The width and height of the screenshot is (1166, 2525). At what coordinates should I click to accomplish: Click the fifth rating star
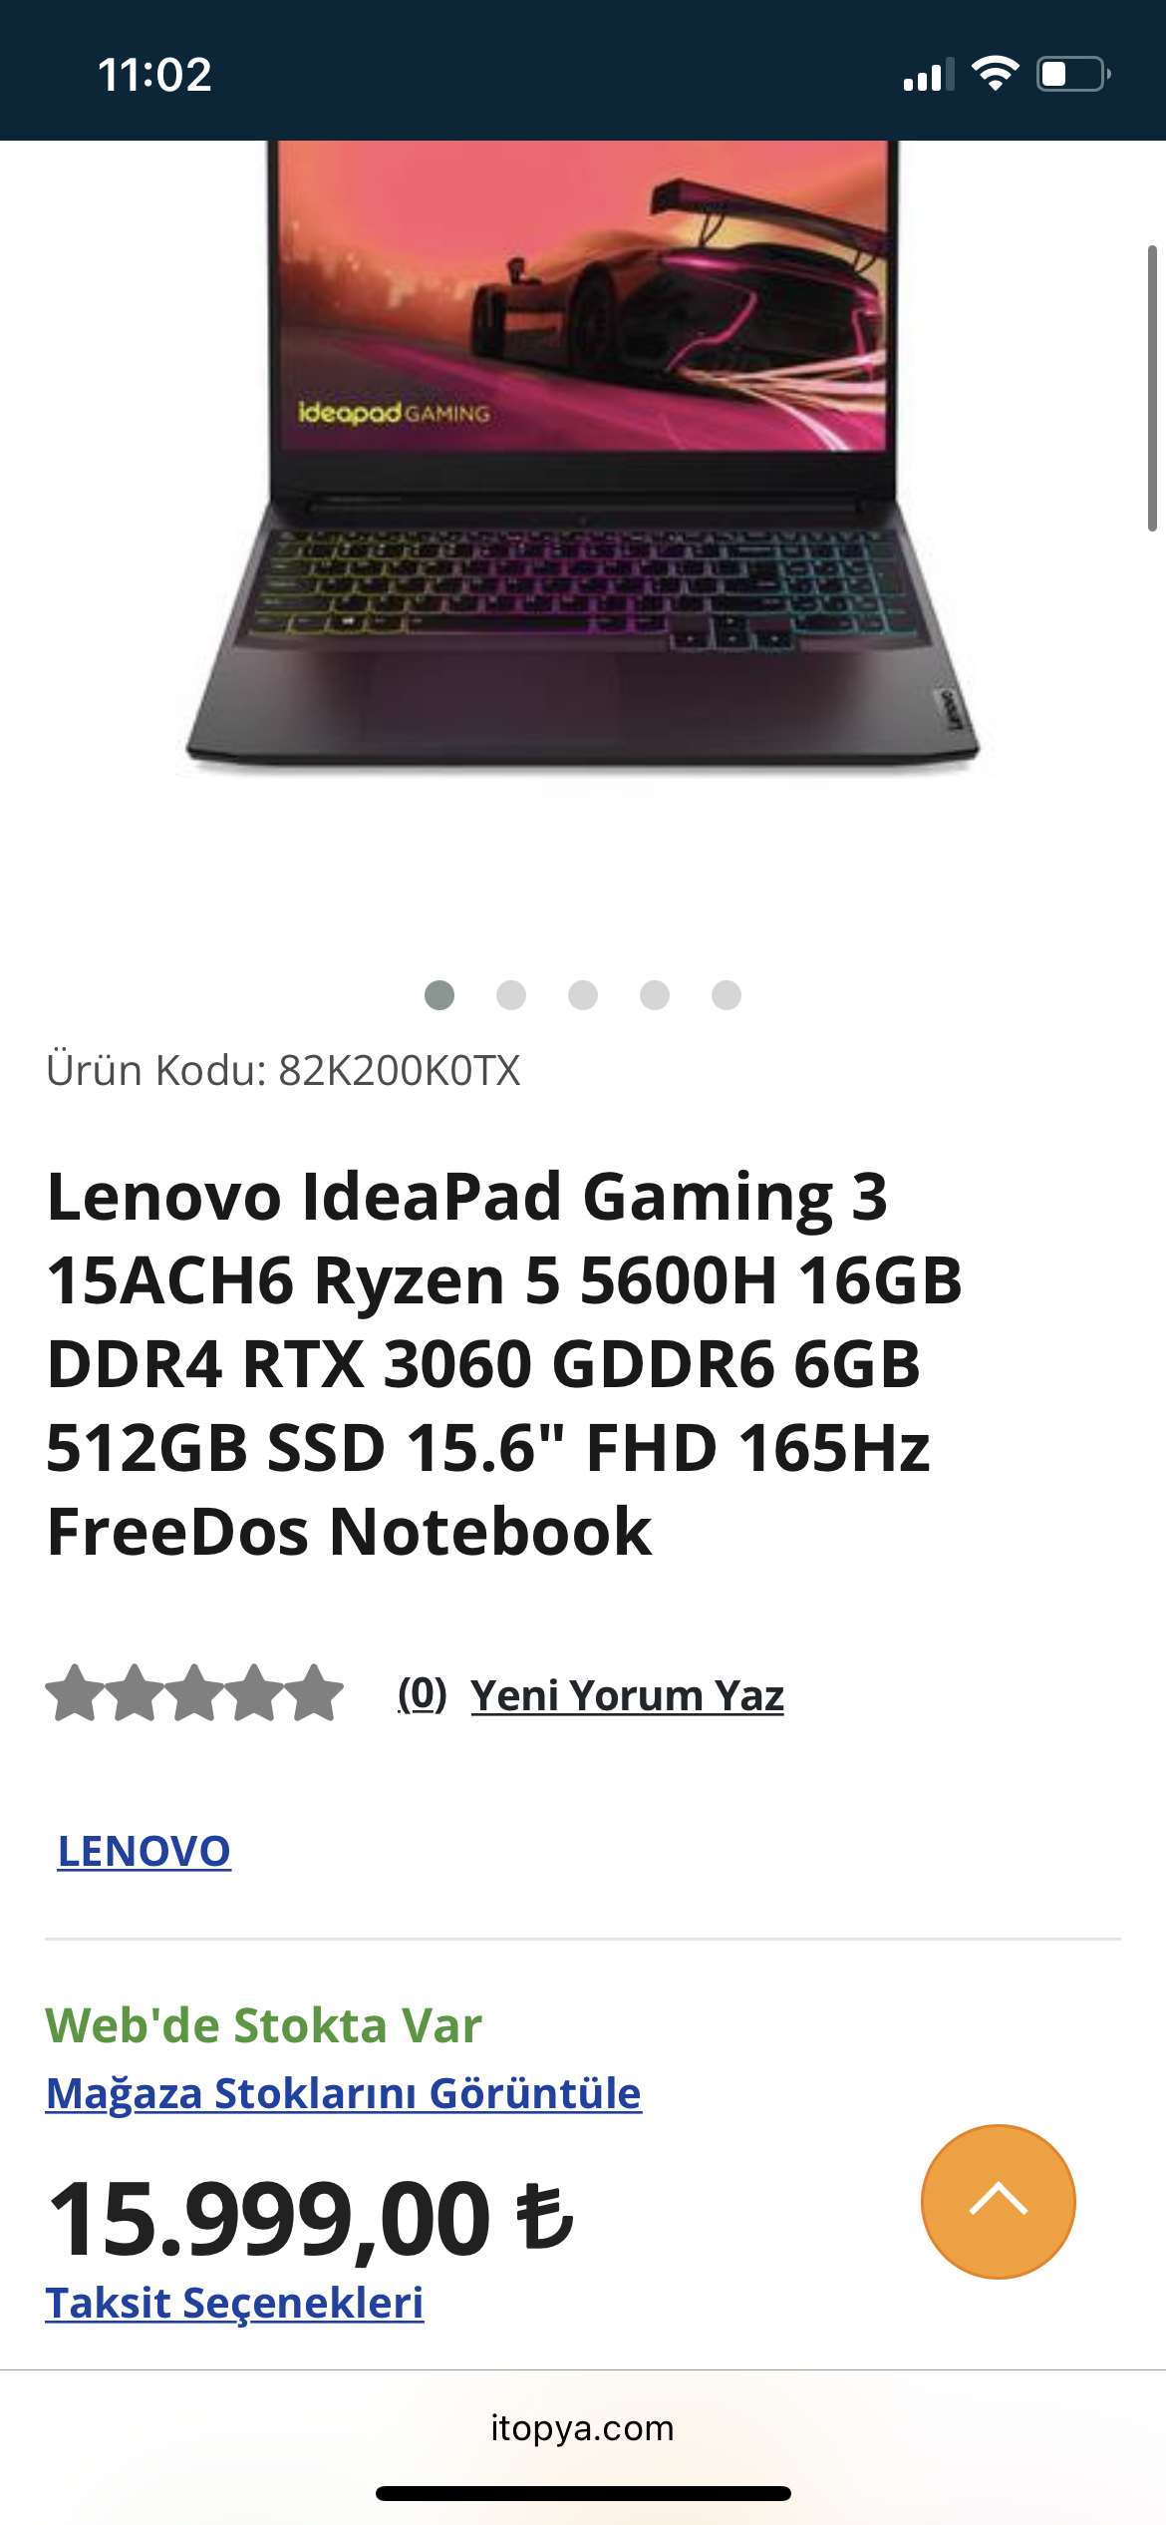click(x=314, y=1693)
